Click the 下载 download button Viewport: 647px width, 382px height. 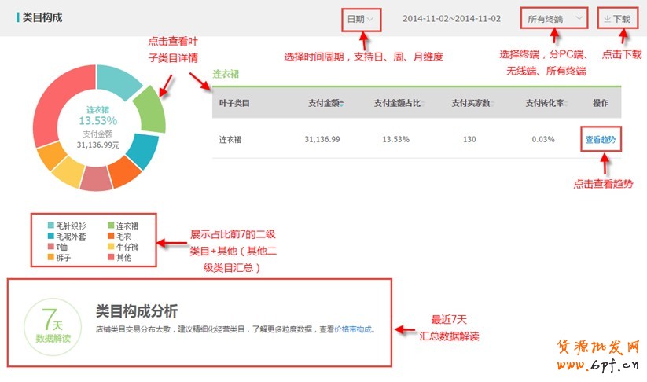[618, 19]
